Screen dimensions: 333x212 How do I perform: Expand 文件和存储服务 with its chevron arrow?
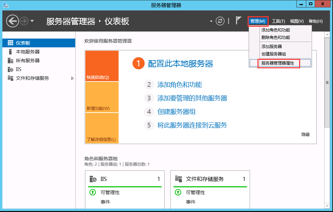tap(72, 78)
